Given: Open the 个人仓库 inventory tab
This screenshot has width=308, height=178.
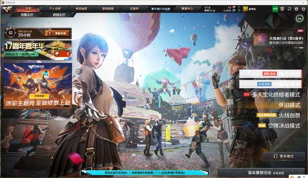Looking at the screenshot, I should pos(55,8).
